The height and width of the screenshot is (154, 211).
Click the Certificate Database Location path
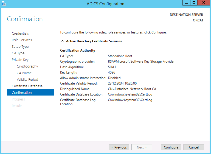tap(130, 94)
